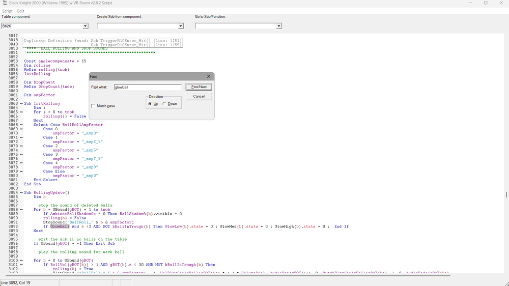
Task: Open the Script menu
Action: pyautogui.click(x=7, y=11)
